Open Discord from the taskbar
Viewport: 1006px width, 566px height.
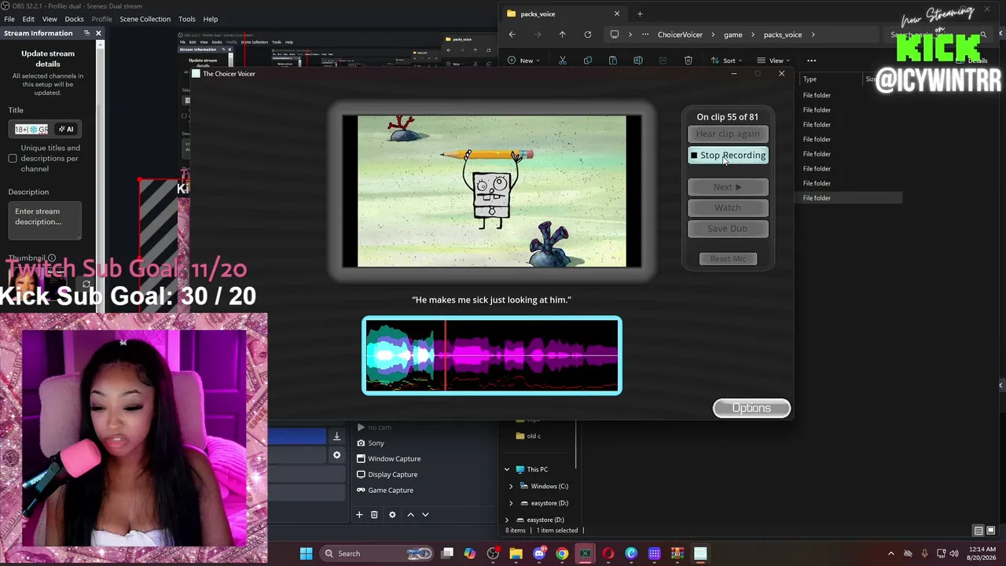click(539, 553)
